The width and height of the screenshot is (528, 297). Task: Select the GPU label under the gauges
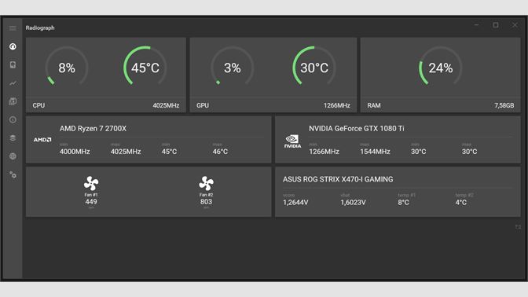(x=203, y=105)
